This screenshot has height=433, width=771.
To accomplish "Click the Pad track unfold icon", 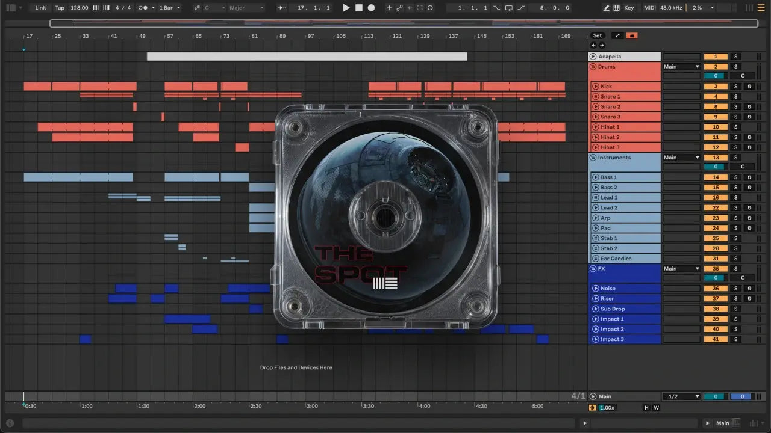I will tap(595, 228).
